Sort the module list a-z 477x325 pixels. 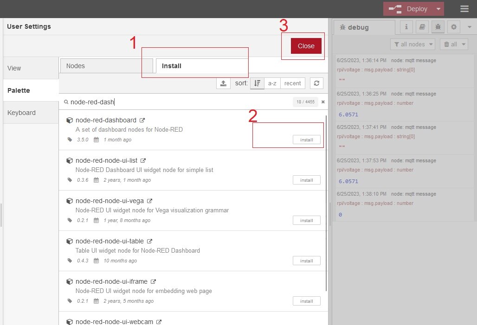tap(272, 83)
